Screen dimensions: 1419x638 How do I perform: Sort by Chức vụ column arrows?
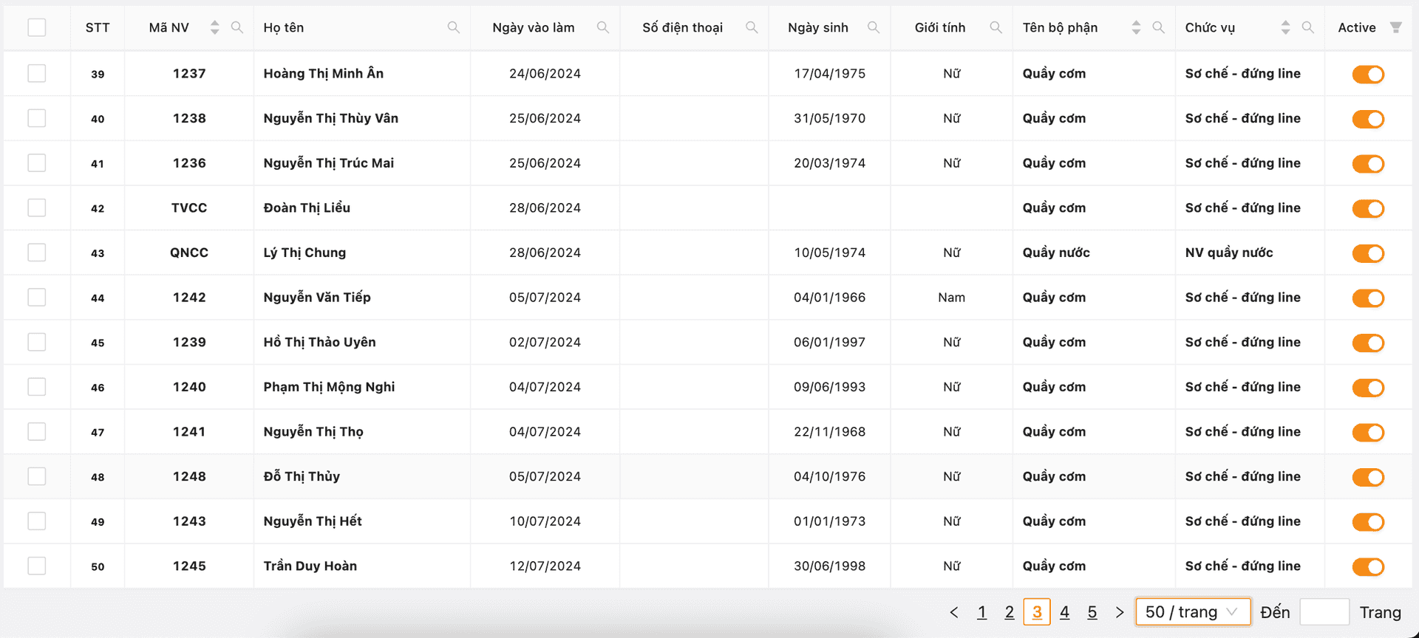tap(1286, 27)
